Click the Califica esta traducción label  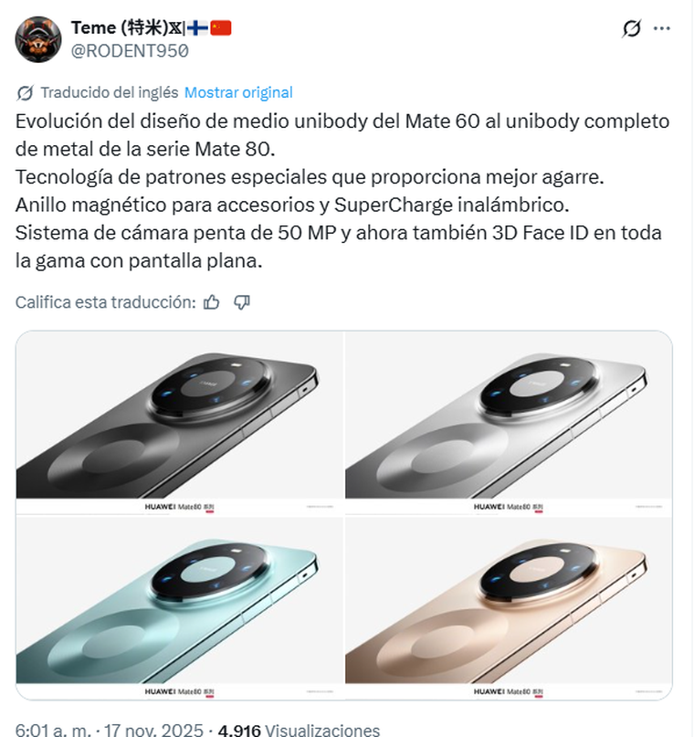click(105, 302)
